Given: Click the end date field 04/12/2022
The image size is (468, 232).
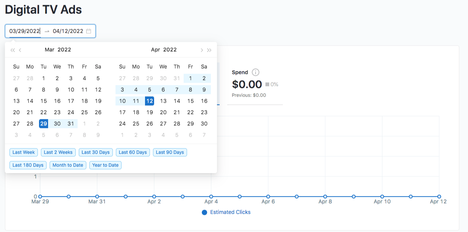Looking at the screenshot, I should tap(68, 31).
